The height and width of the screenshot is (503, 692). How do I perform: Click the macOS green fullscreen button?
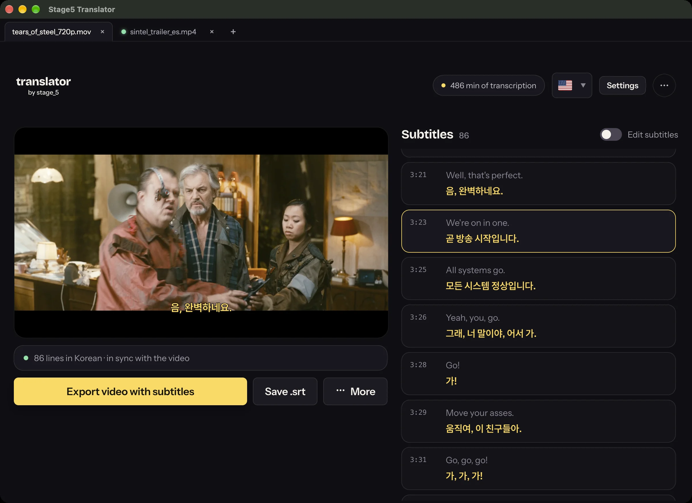[x=36, y=10]
